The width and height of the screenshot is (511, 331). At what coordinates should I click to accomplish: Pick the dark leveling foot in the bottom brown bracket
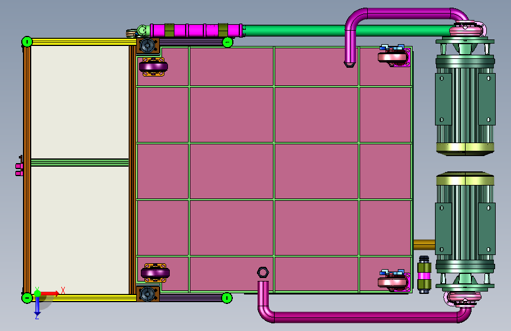(x=147, y=294)
